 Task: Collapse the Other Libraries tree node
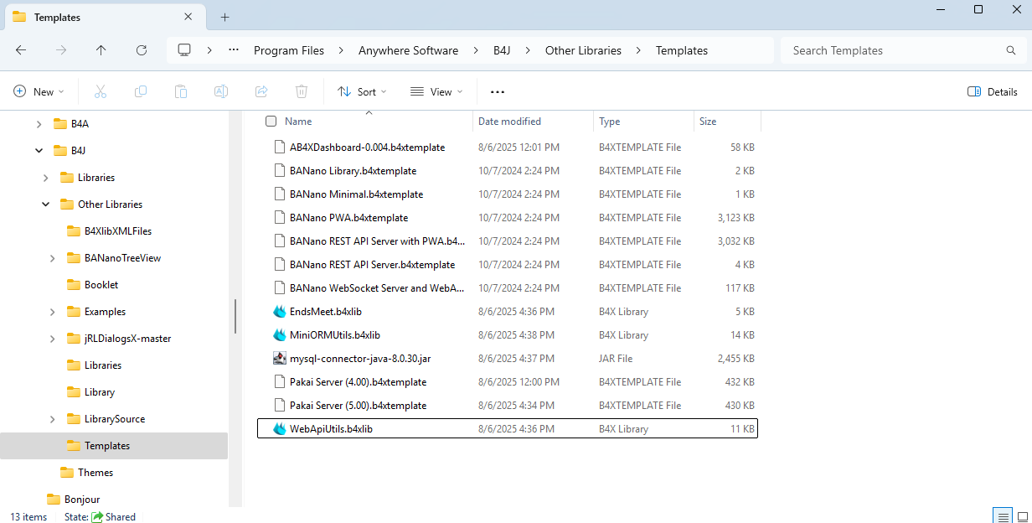coord(45,205)
